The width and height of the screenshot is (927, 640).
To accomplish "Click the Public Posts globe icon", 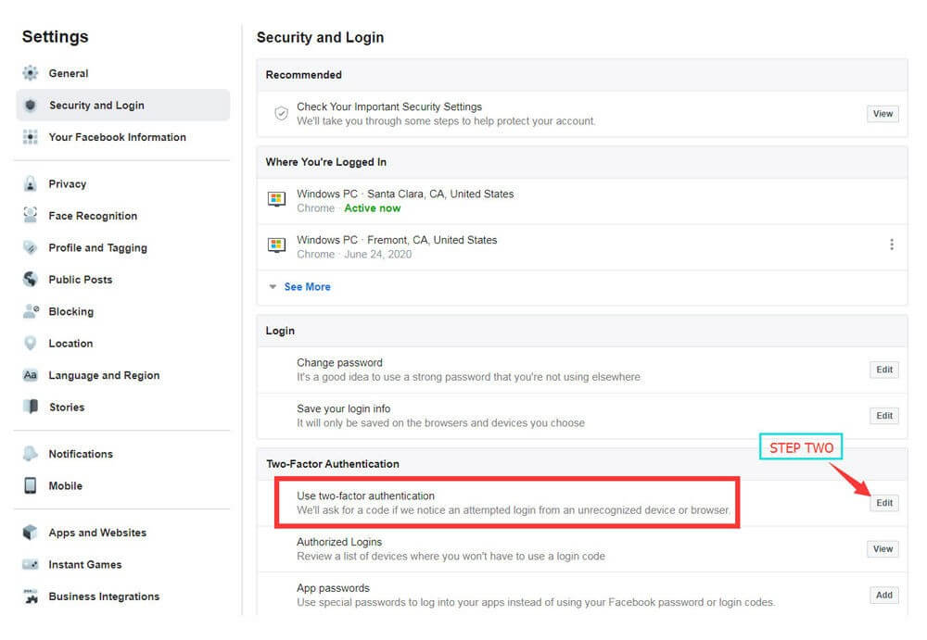I will tap(31, 279).
